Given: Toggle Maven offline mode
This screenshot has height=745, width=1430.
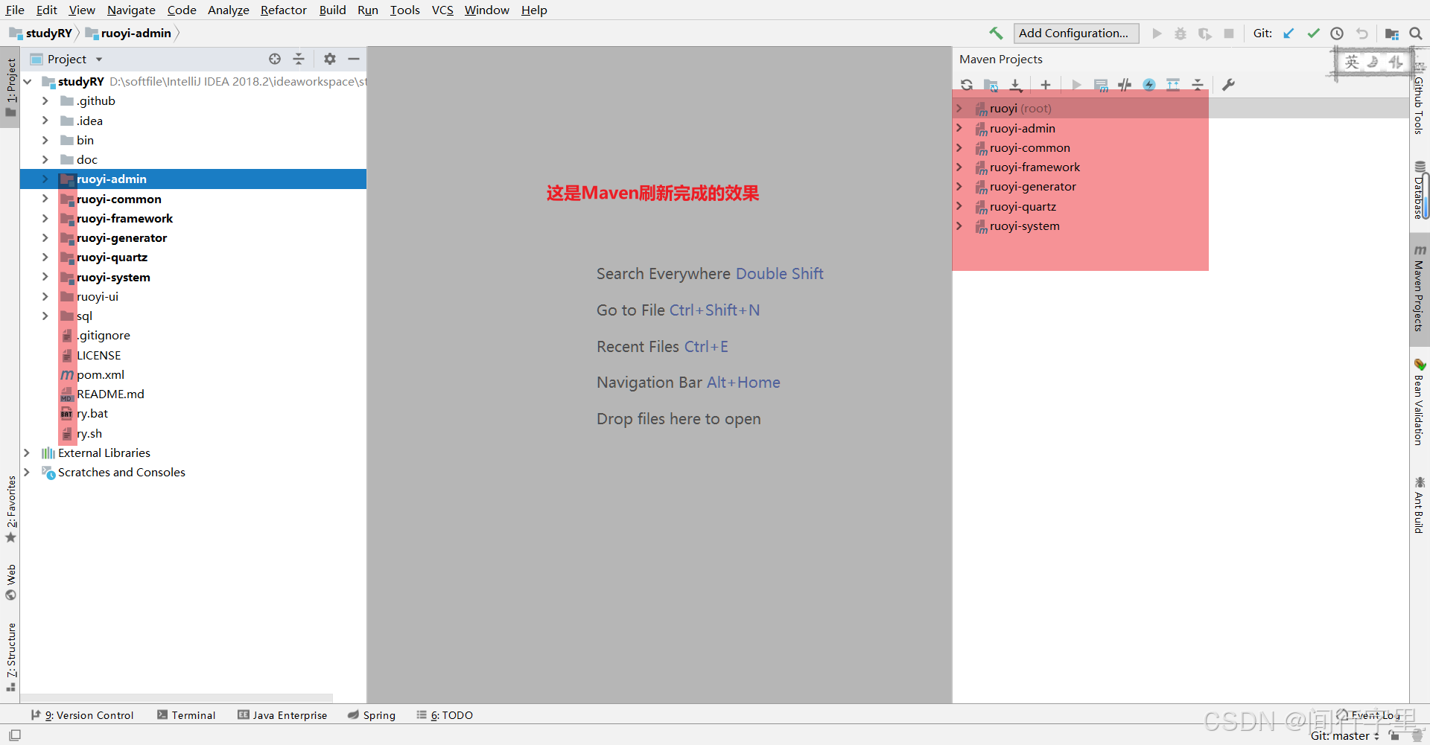Looking at the screenshot, I should point(1125,85).
